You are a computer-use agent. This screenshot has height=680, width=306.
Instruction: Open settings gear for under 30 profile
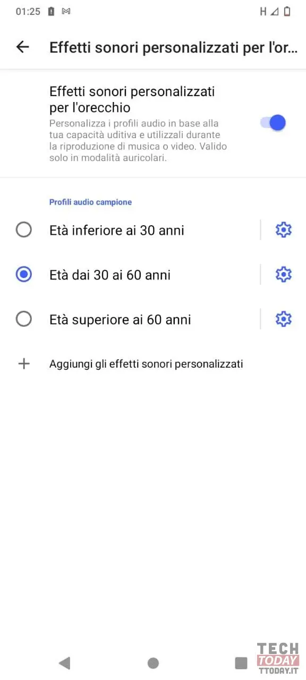pos(284,230)
